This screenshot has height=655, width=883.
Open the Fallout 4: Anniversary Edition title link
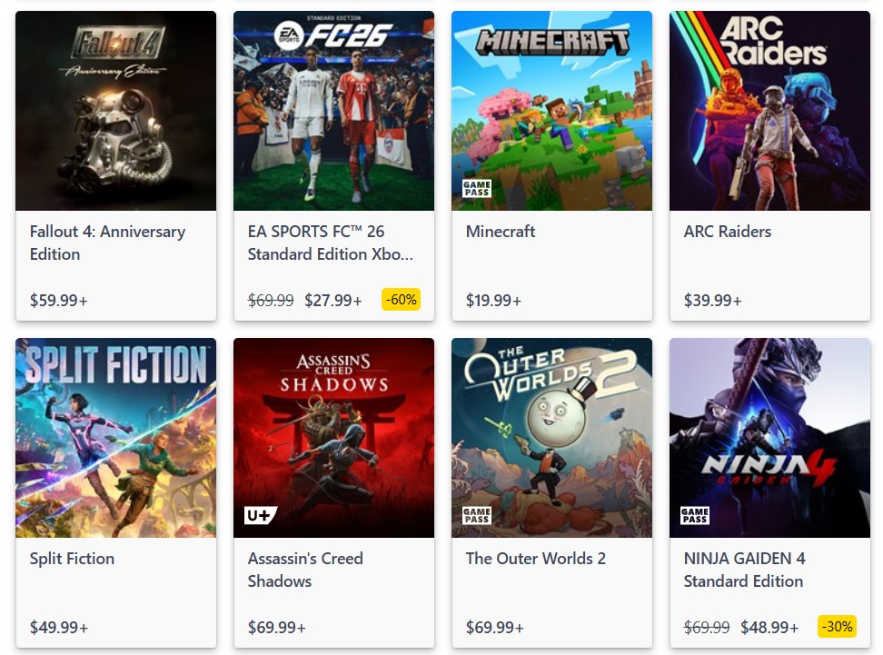tap(107, 243)
